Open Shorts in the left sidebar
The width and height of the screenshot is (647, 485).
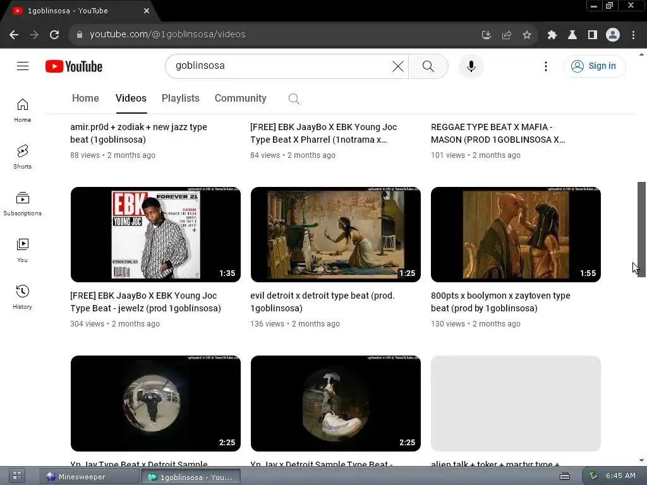point(22,157)
